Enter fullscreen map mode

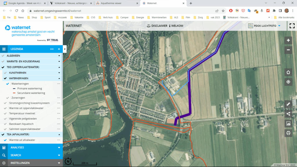pos(292,26)
